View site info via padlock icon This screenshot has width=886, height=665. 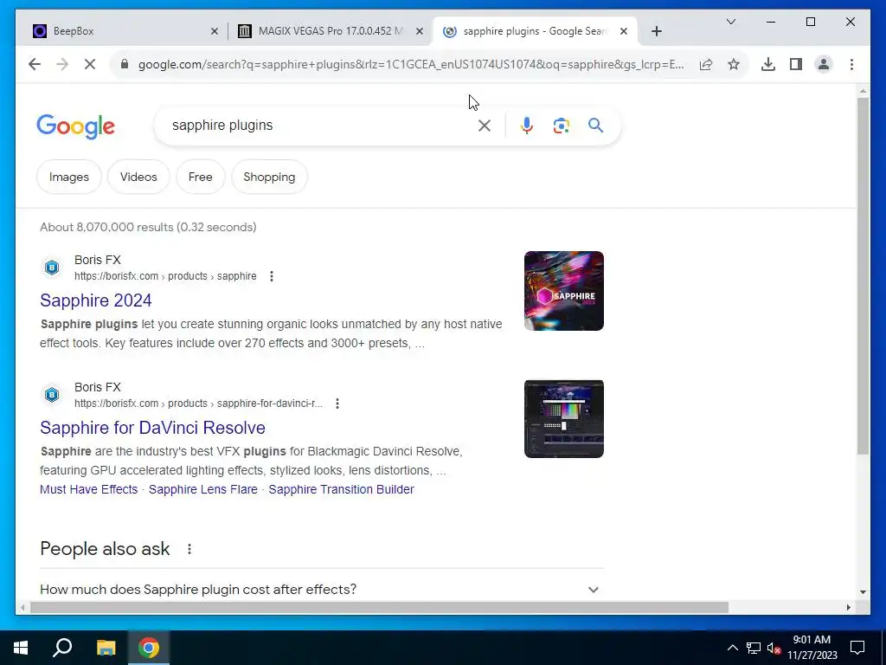click(x=125, y=64)
